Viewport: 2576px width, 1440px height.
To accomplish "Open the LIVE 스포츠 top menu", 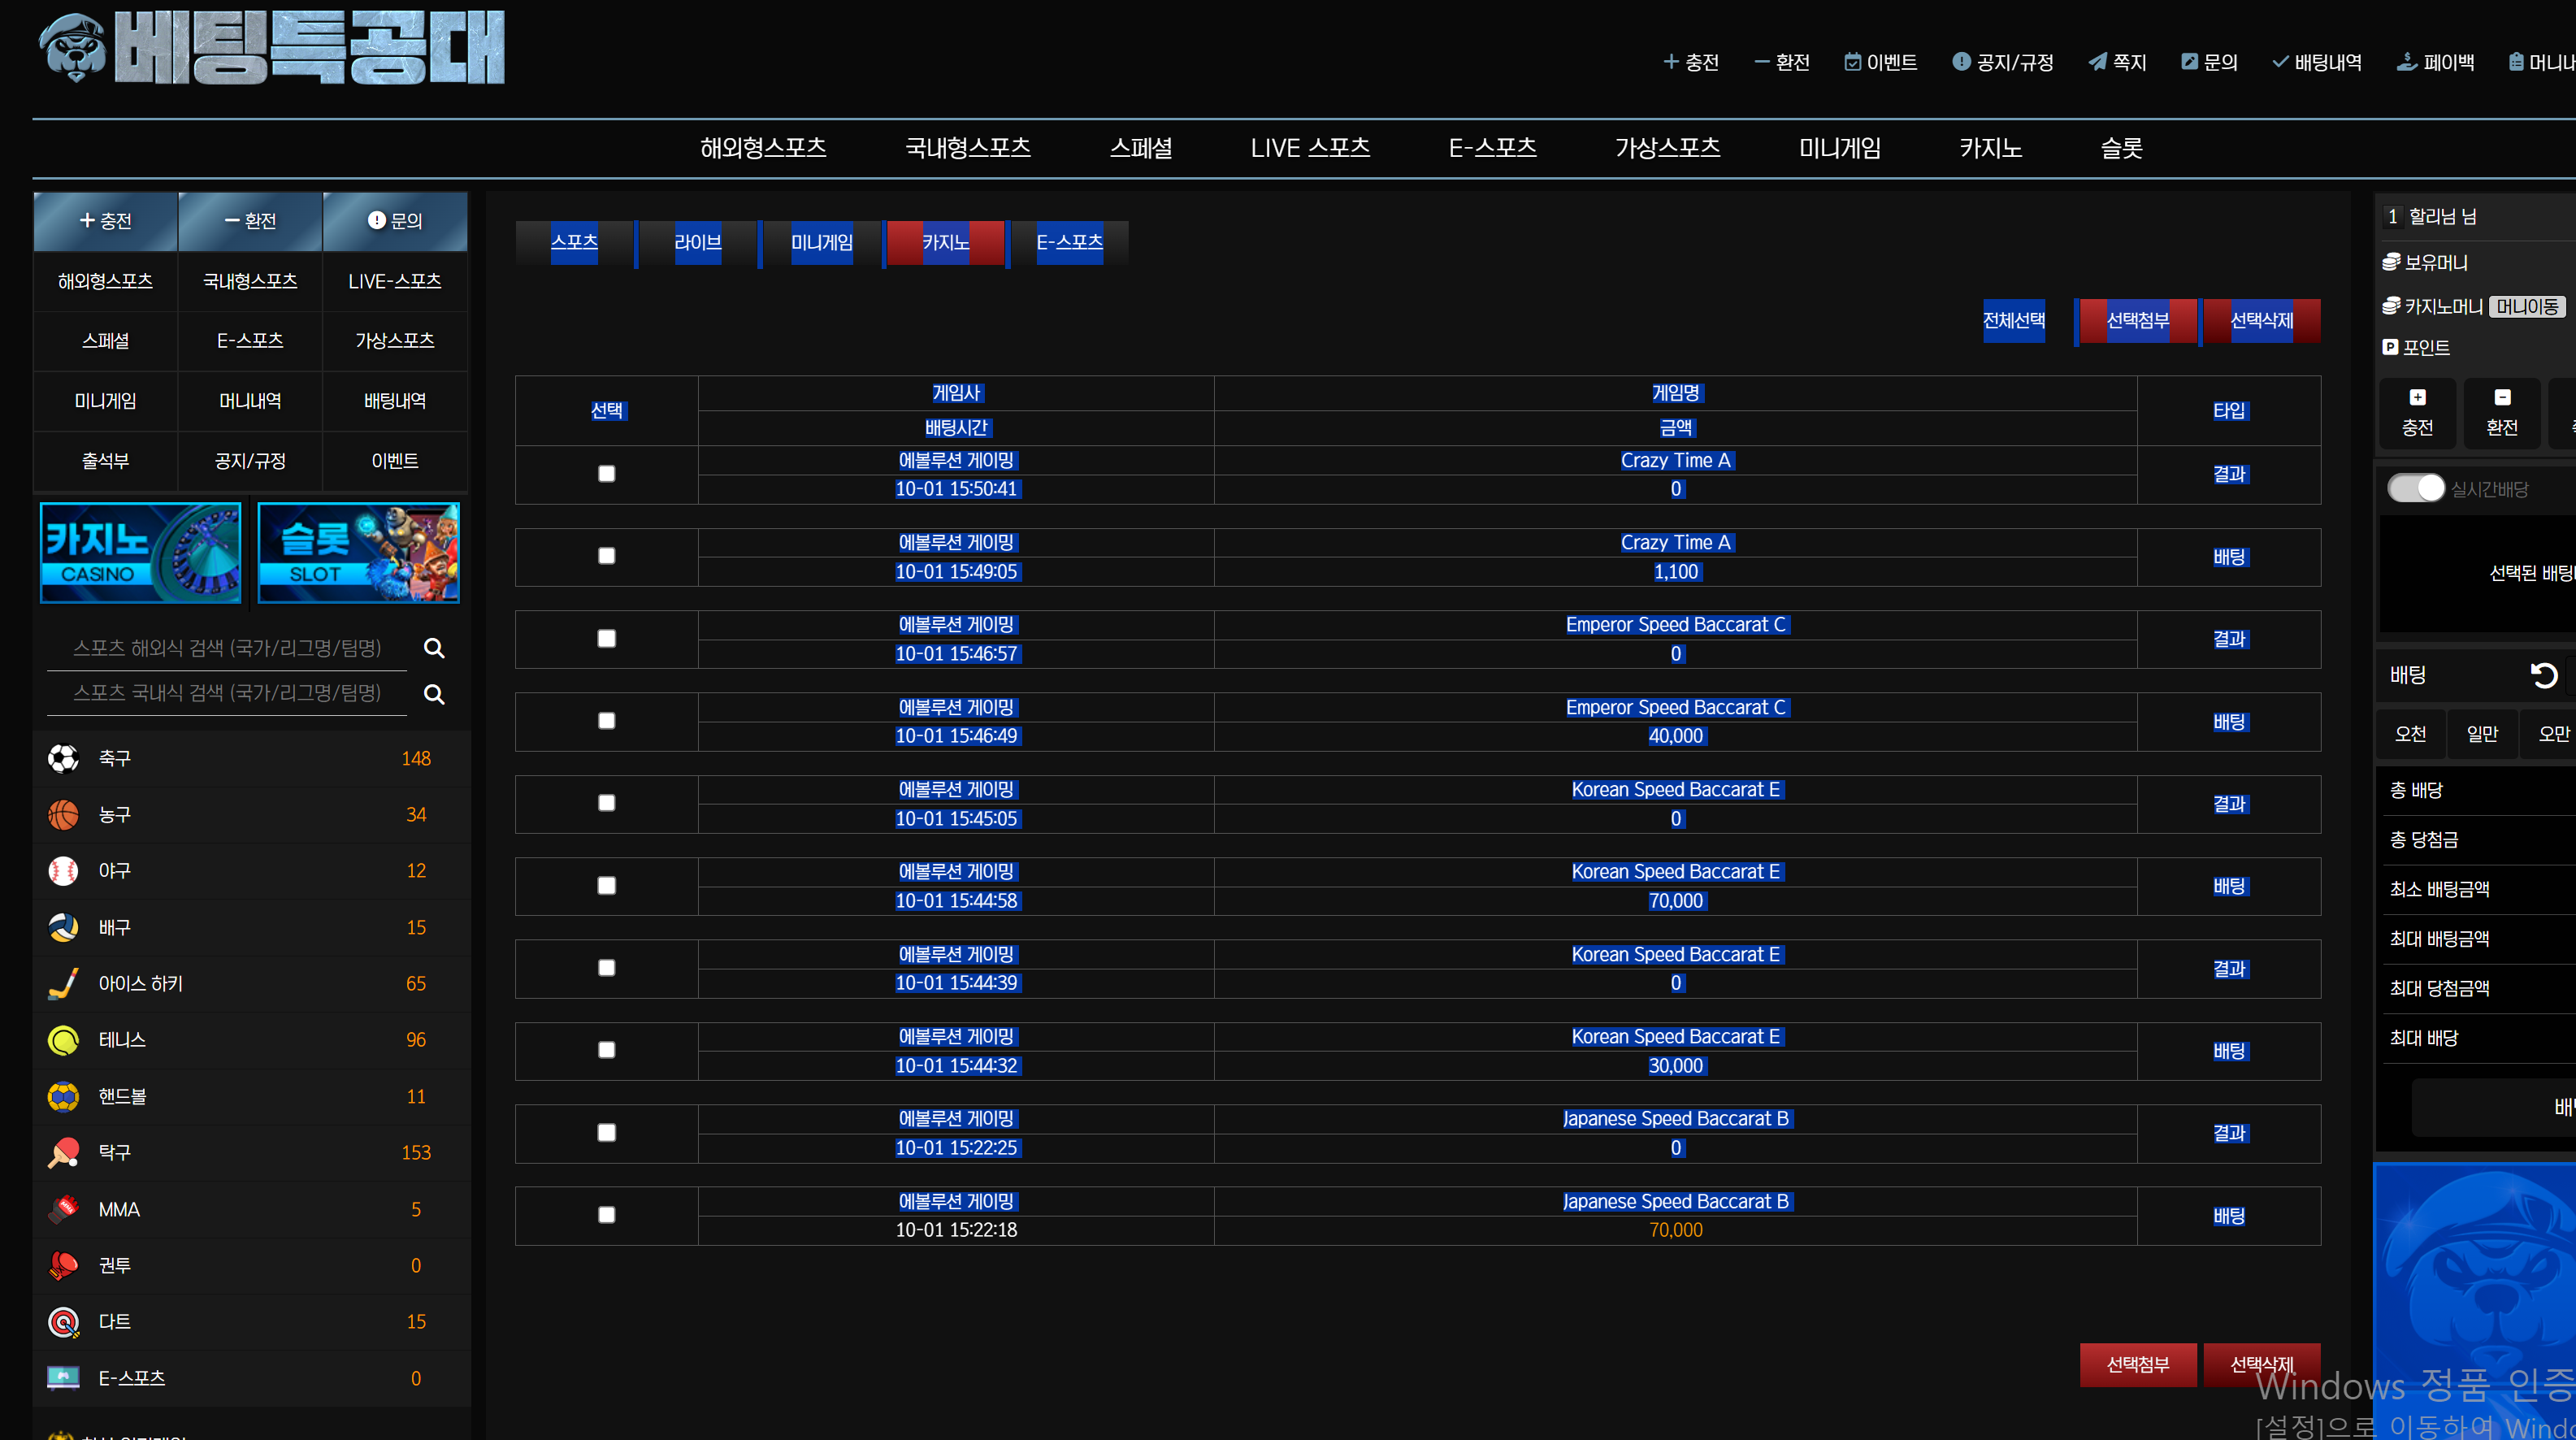I will pos(1309,148).
